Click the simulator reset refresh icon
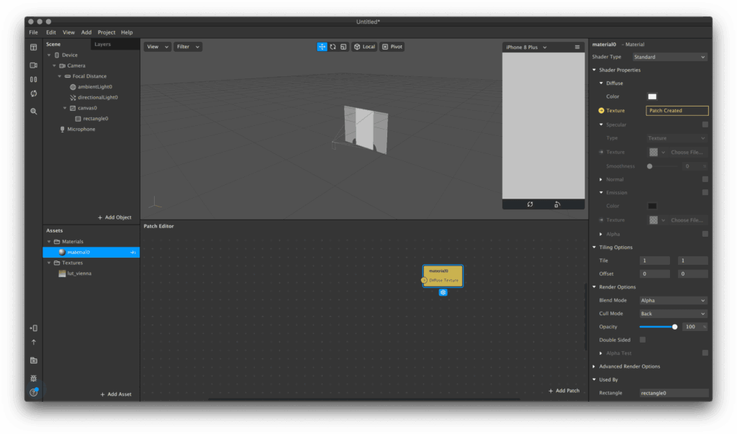The image size is (737, 434). tap(530, 204)
